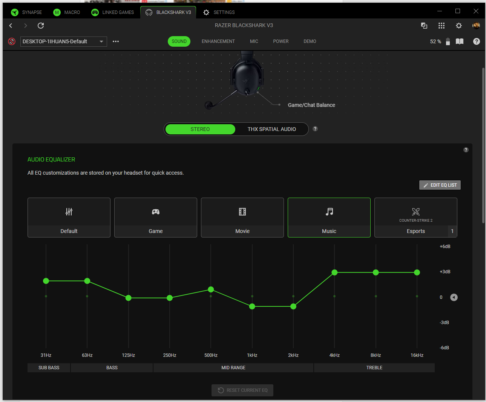Viewport: 486px width, 402px height.
Task: Click the overlapping windows icon in the header
Action: [x=424, y=26]
